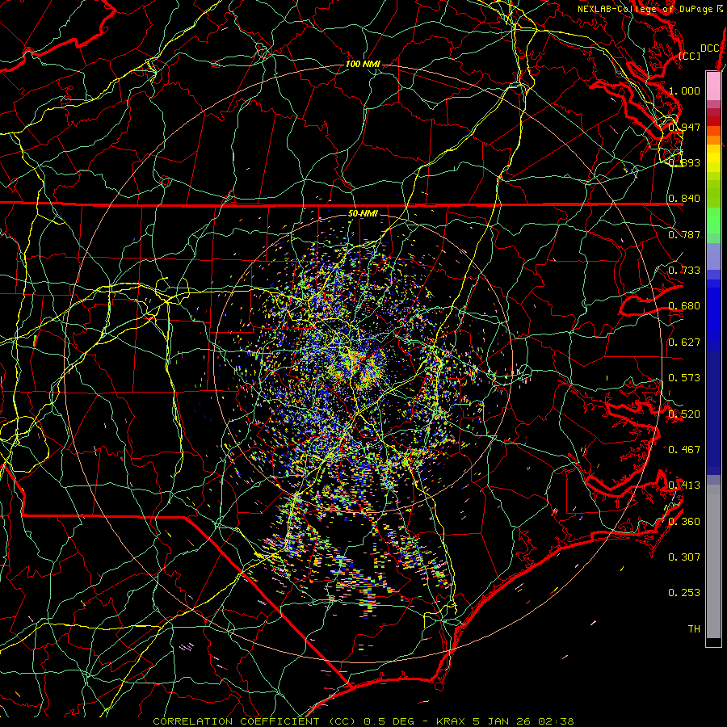Click the 0.253 scale value
This screenshot has height=727, width=727.
pyautogui.click(x=684, y=593)
